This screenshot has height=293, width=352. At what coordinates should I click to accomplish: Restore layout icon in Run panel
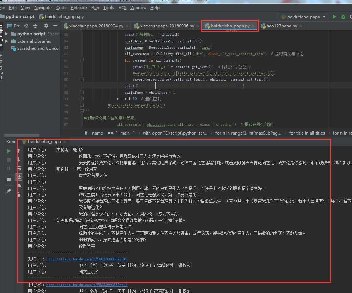pos(9,180)
